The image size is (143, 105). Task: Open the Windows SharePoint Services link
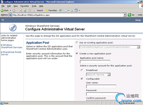11,46
